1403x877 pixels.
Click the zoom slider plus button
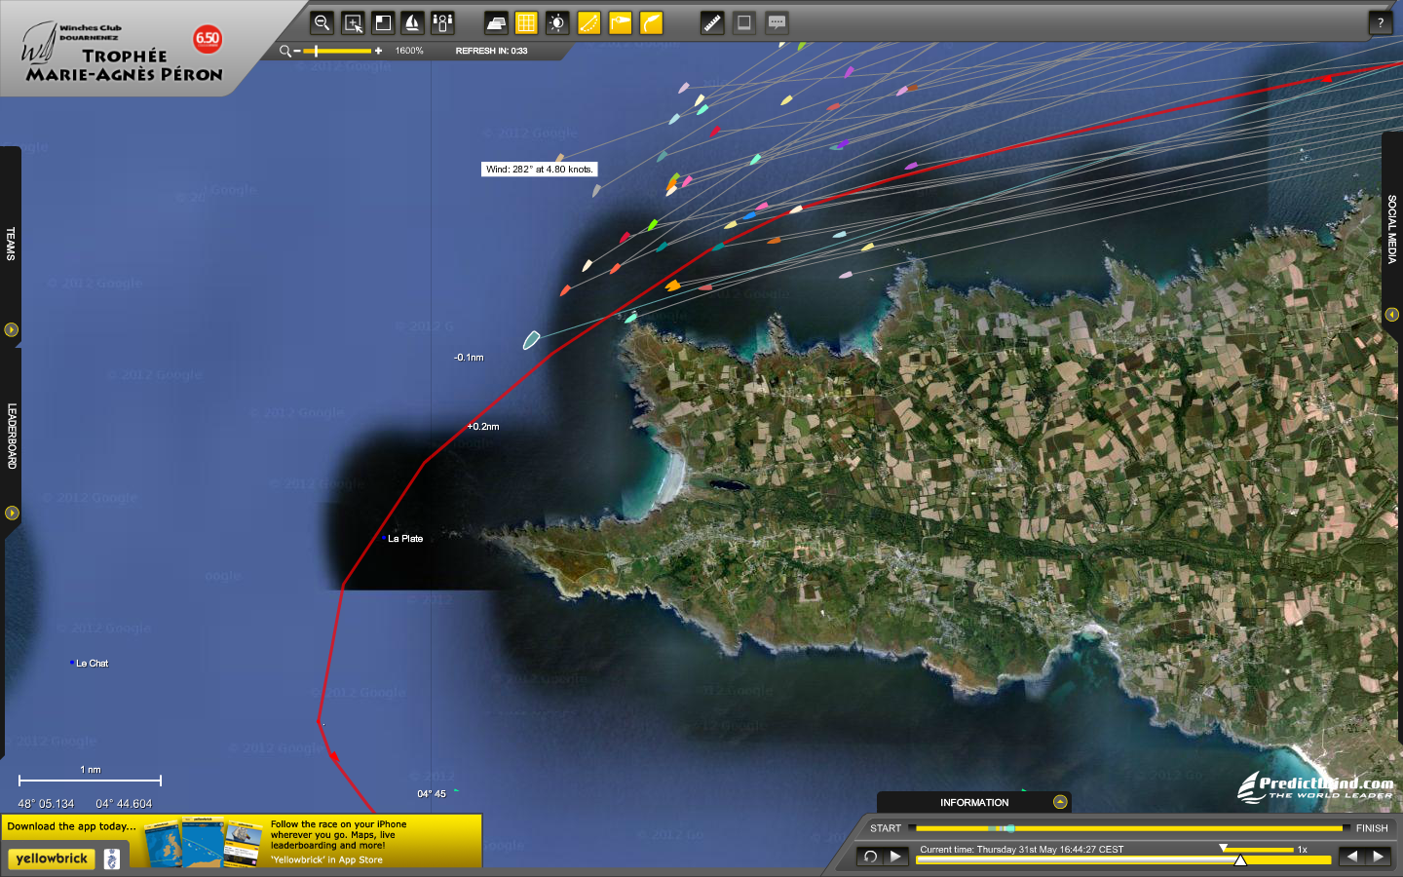tap(378, 51)
